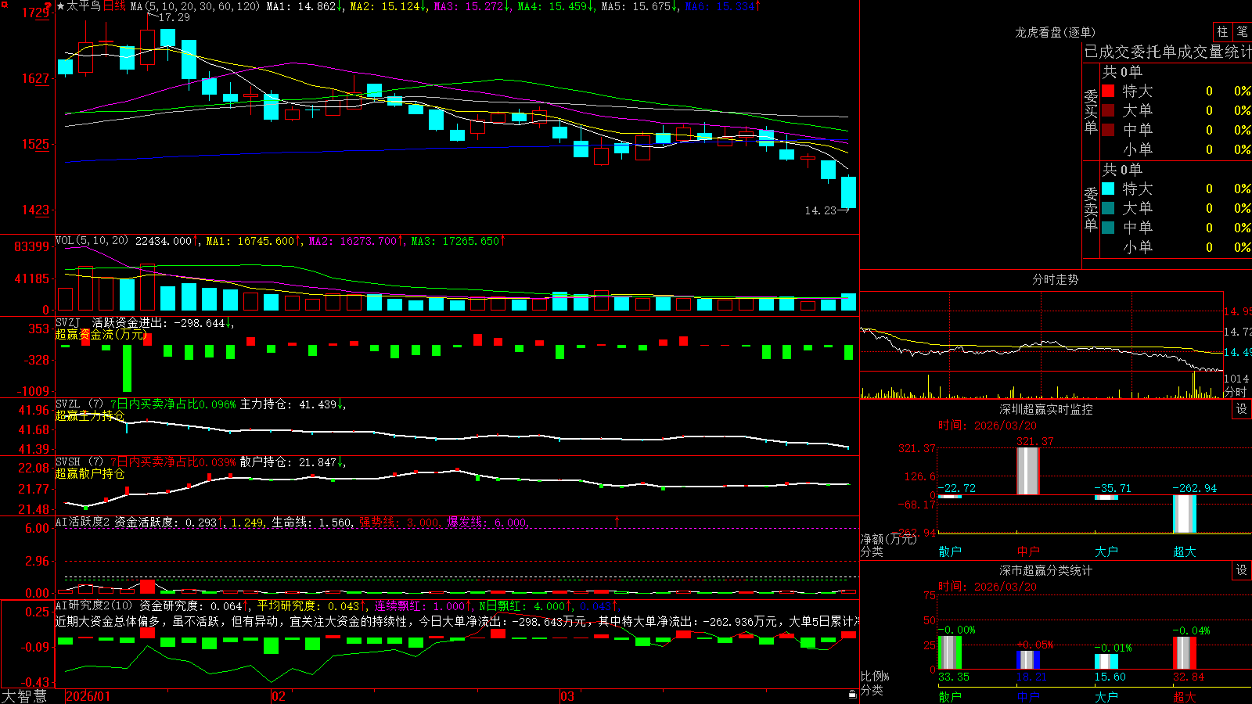Image resolution: width=1252 pixels, height=704 pixels.
Task: Select the 分时走势 panel title
Action: click(x=1055, y=279)
